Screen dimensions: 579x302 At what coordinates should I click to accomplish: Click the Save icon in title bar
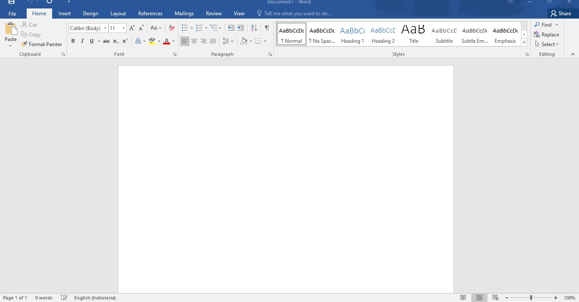coord(11,2)
